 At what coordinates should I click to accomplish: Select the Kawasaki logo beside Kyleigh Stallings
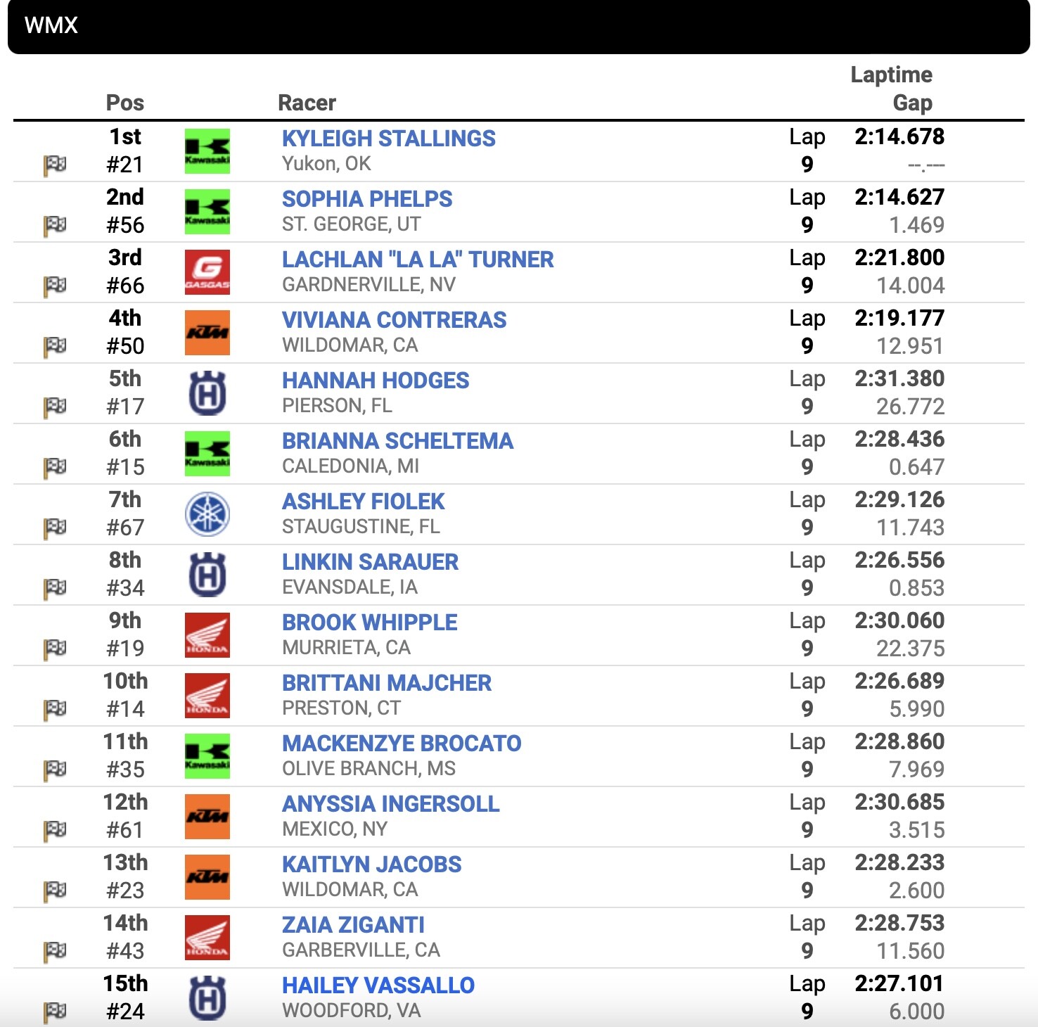tap(207, 151)
